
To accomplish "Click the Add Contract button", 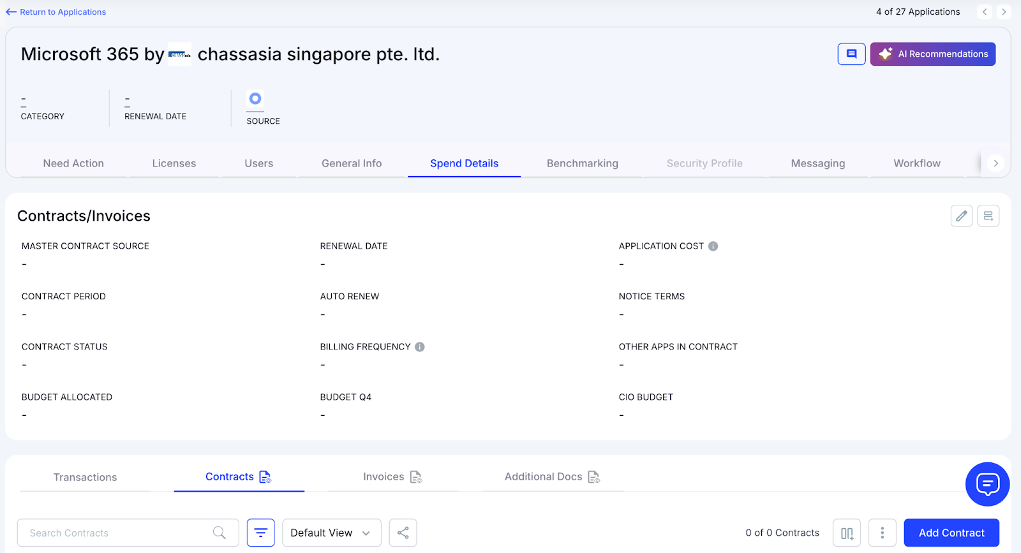I will coord(951,533).
